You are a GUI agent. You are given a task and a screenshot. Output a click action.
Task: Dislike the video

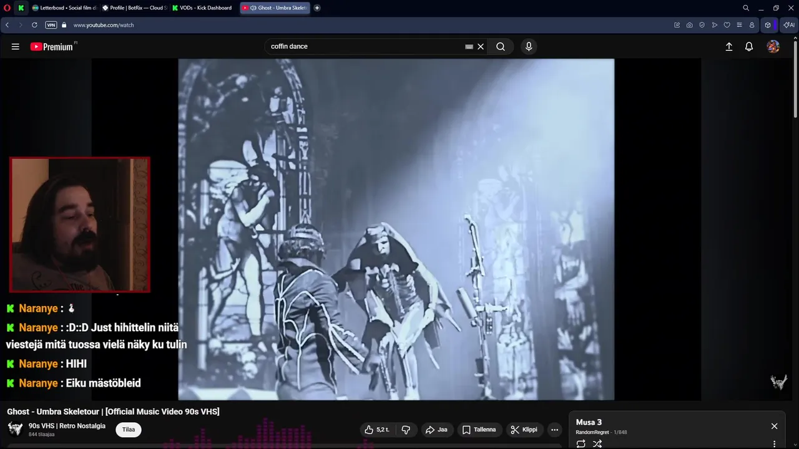pos(406,430)
